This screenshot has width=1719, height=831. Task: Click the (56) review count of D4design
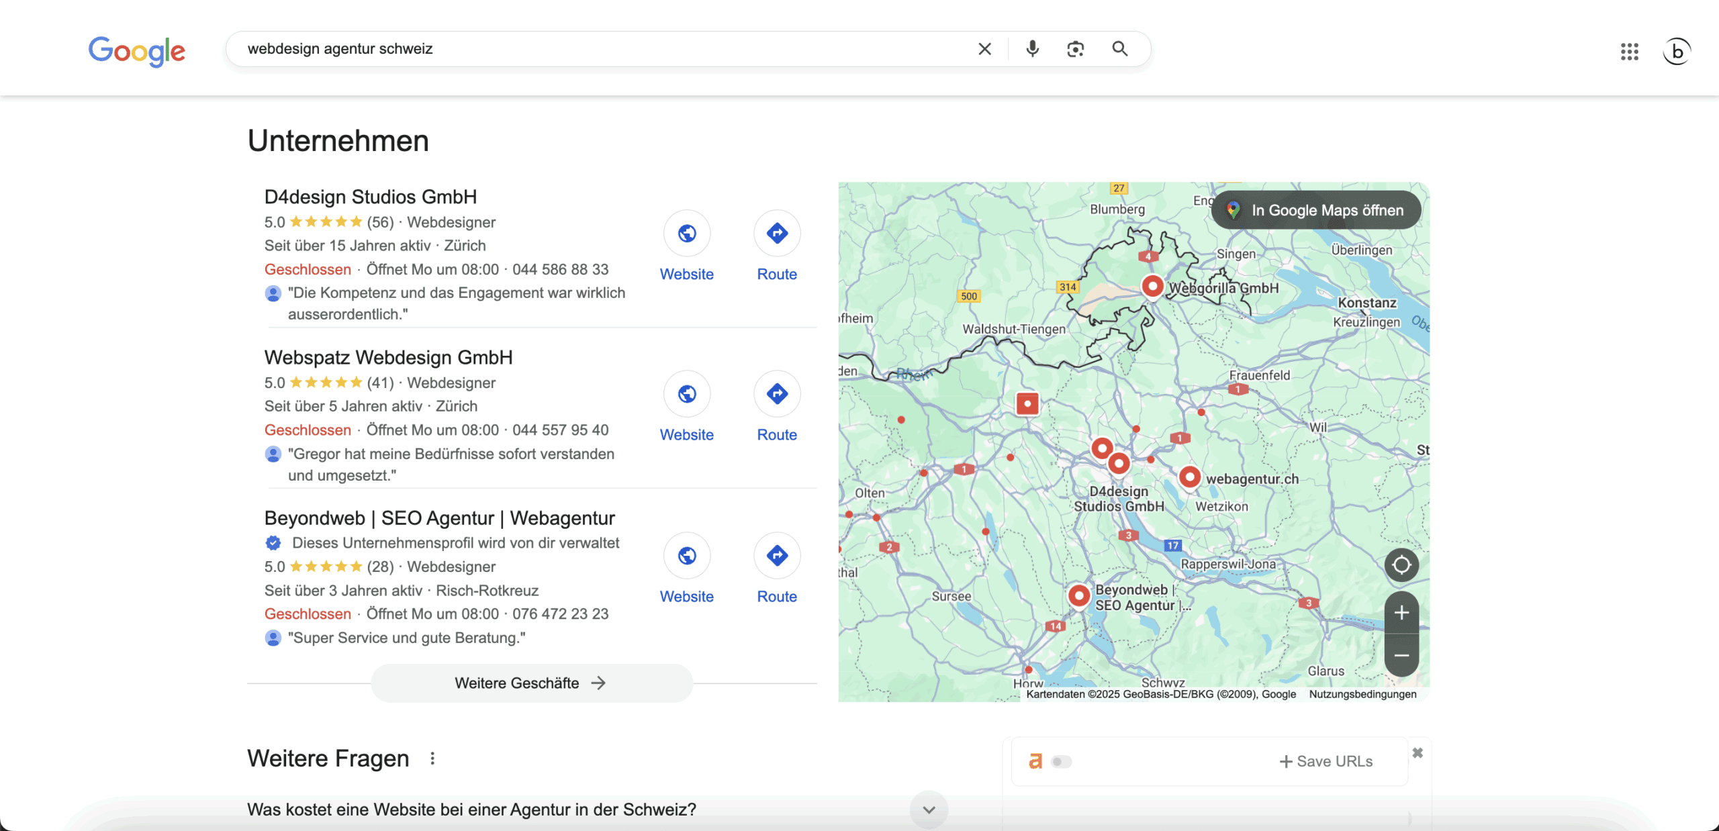pyautogui.click(x=380, y=222)
